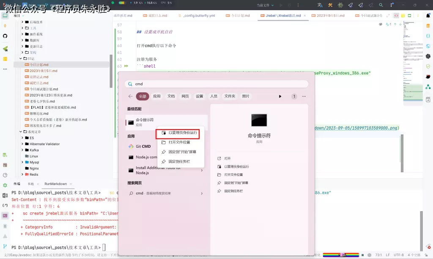
Task: Click the translate icon in the top toolbar
Action: (320, 5)
